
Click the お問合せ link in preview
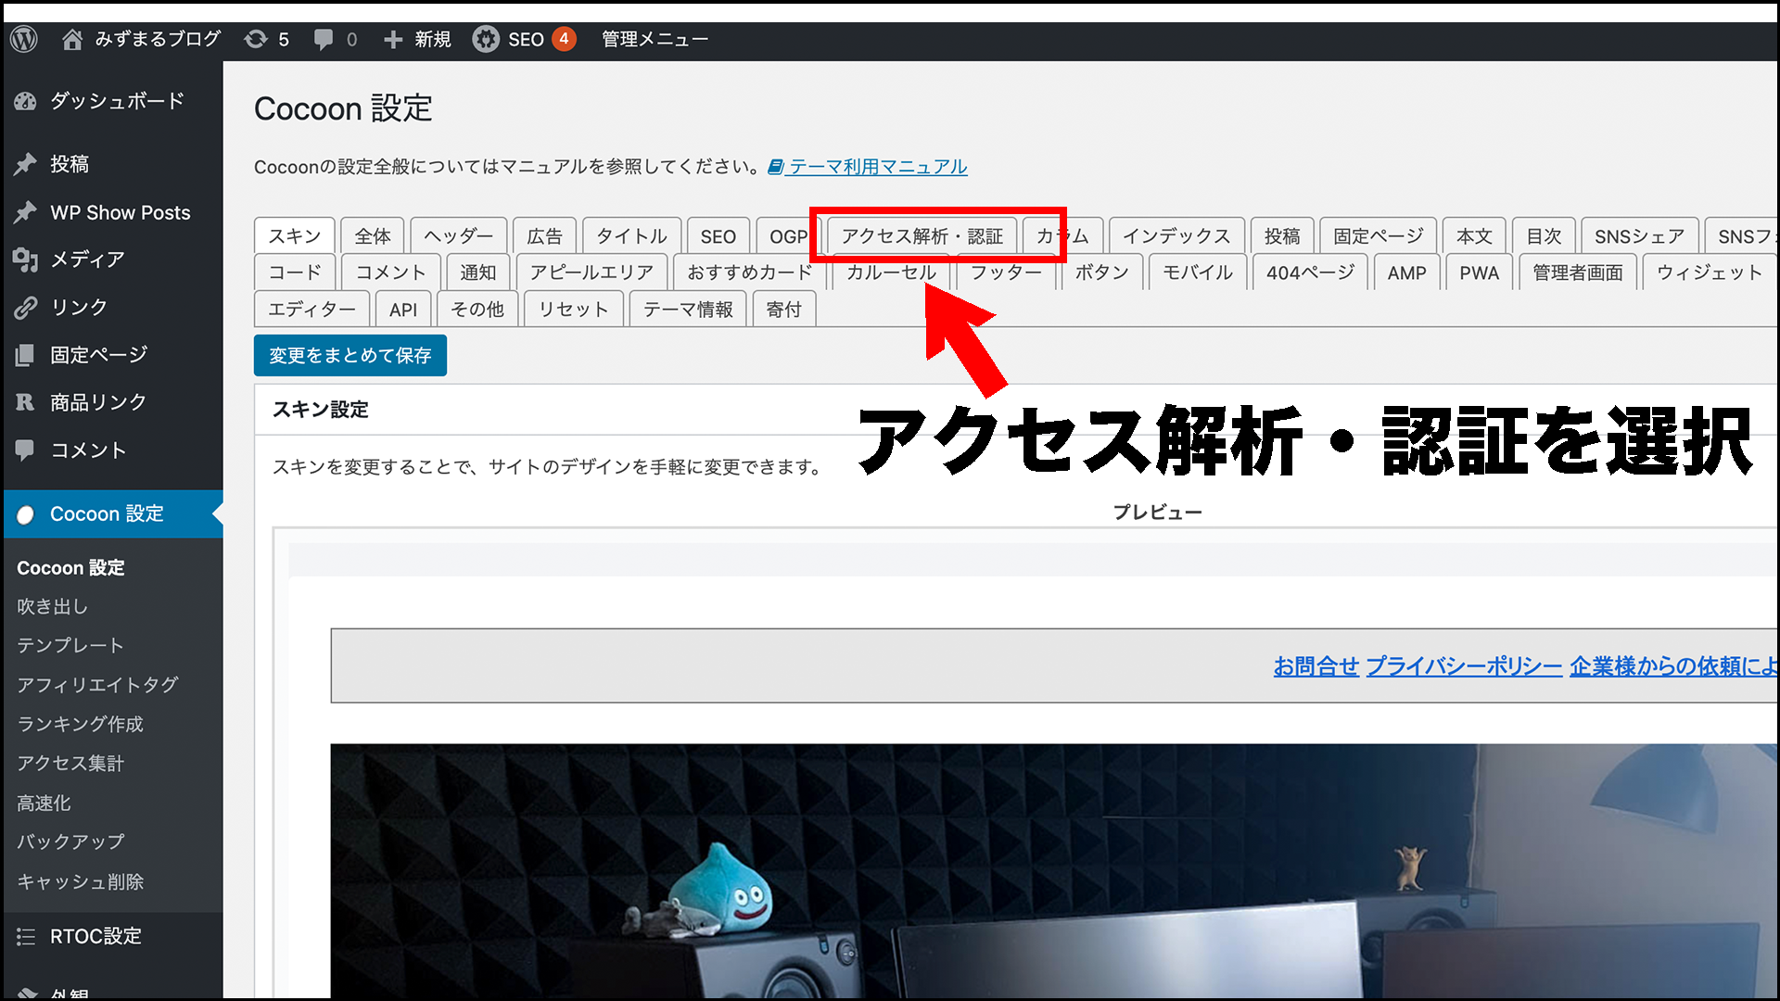[1316, 666]
